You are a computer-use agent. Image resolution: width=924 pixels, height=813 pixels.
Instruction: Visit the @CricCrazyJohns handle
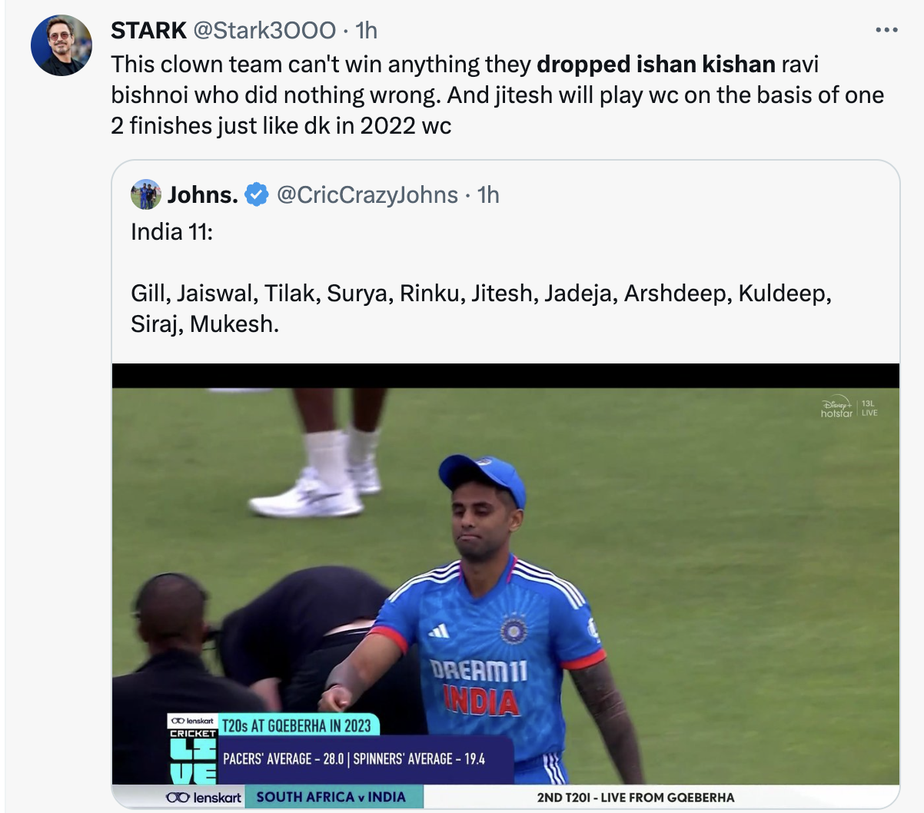coord(367,195)
